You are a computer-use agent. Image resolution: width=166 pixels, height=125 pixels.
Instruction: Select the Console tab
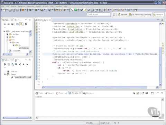75,93
